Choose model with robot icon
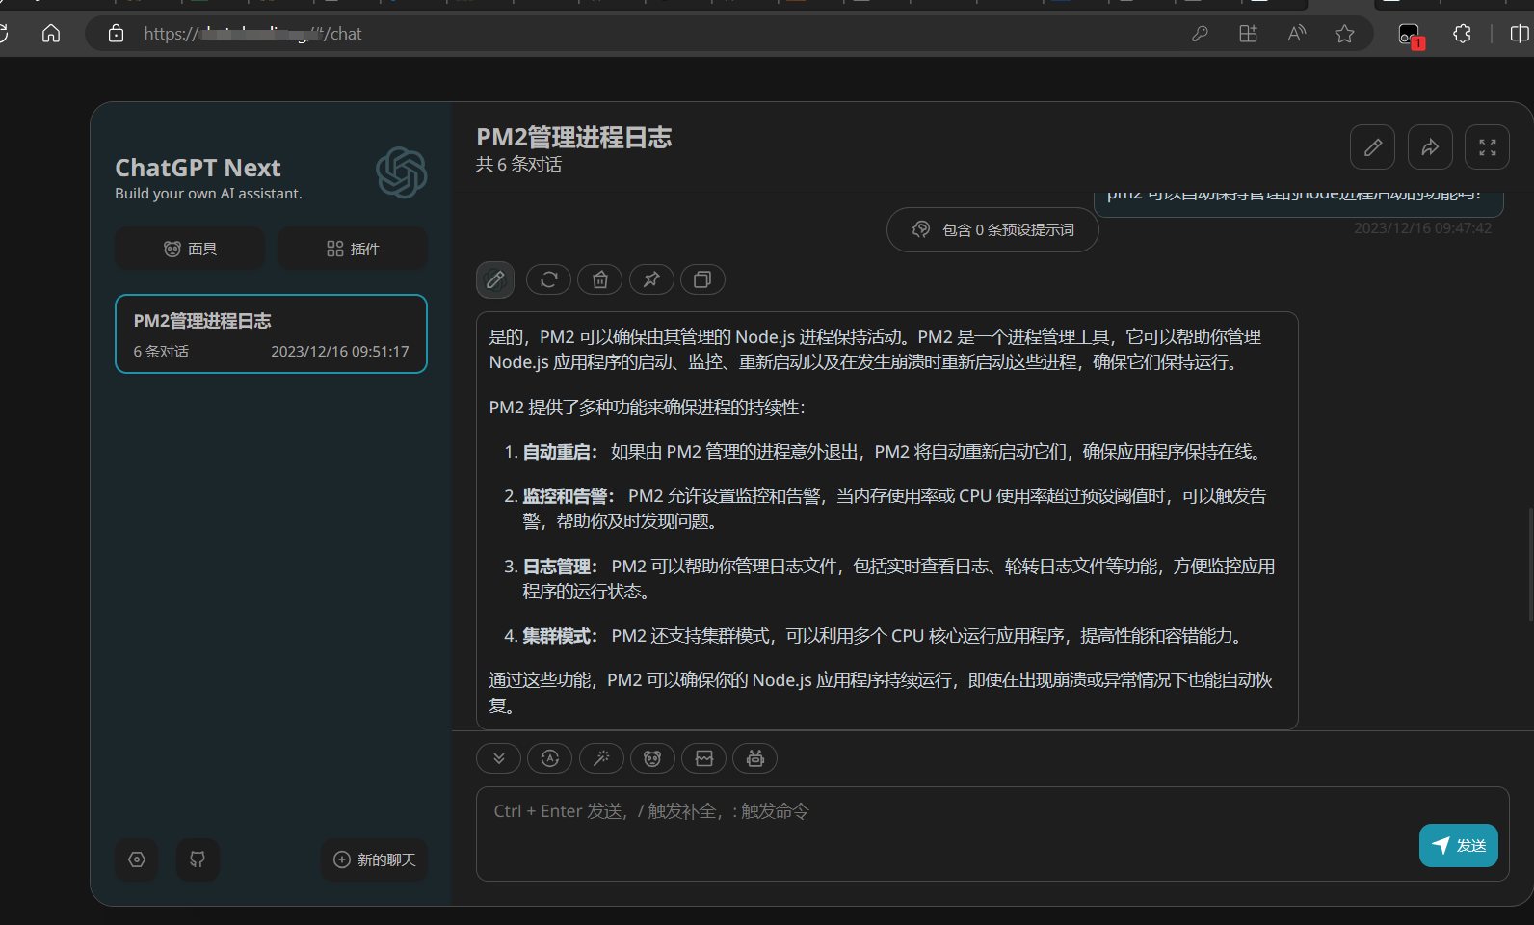1534x925 pixels. (x=755, y=758)
